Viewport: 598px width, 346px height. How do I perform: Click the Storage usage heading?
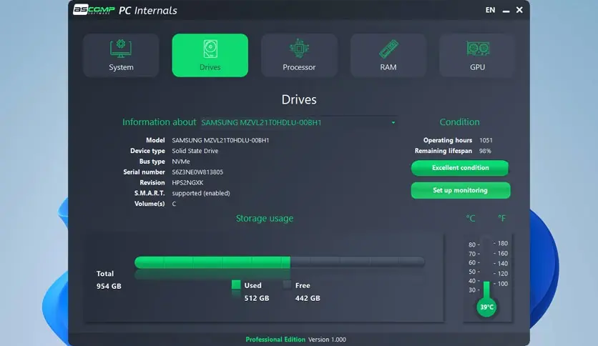pos(265,218)
